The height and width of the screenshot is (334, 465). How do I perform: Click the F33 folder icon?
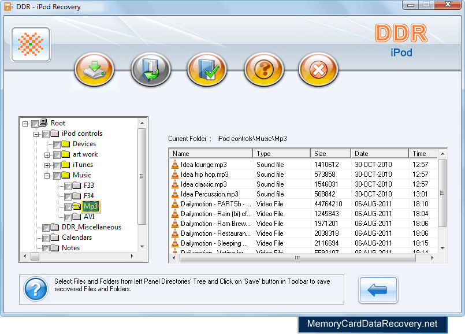(76, 185)
